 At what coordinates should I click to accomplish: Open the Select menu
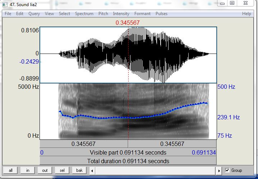coord(65,14)
